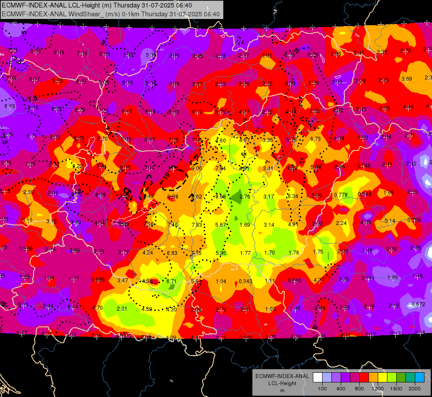Screen dimensions: 432x397
Task: Click the wind shear value 7.46
Action: tap(173, 225)
